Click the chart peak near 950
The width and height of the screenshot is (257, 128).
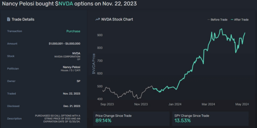point(222,29)
